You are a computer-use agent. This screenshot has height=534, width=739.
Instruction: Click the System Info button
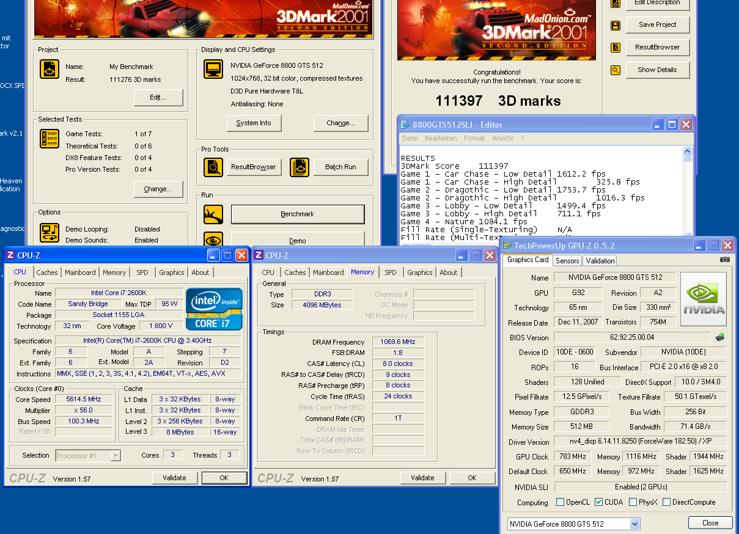(x=254, y=123)
